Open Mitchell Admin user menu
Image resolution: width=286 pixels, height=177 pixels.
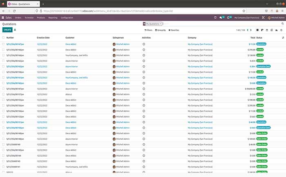tap(276, 17)
